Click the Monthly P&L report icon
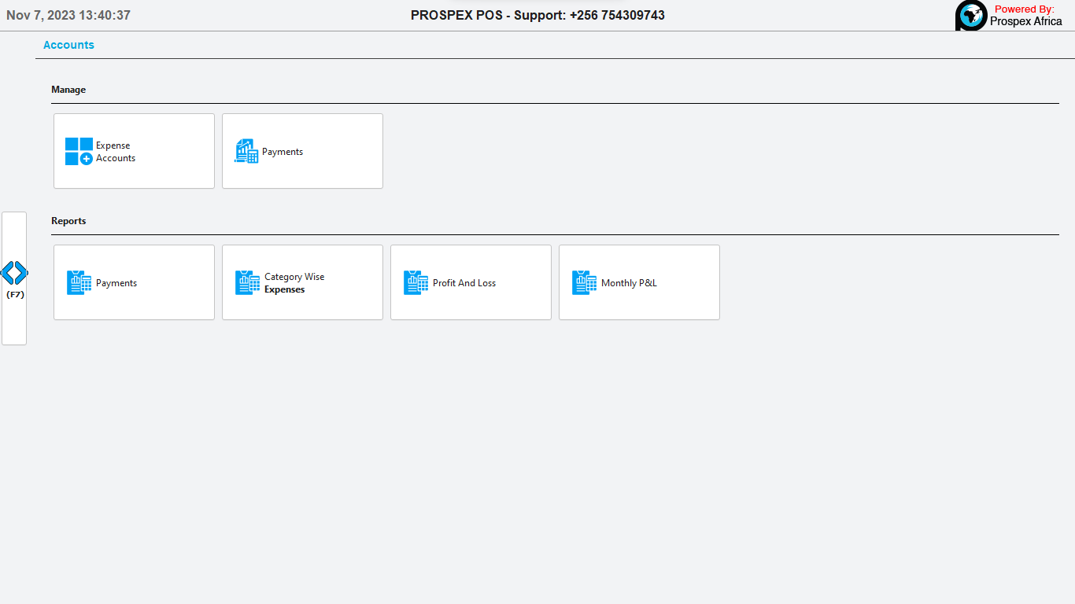Image resolution: width=1075 pixels, height=604 pixels. [x=584, y=282]
